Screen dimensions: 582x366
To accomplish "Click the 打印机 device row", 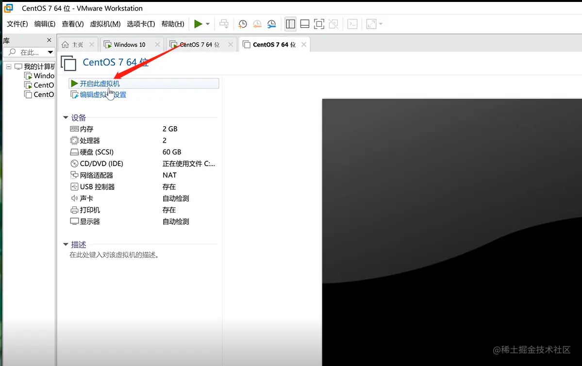I will coord(143,210).
